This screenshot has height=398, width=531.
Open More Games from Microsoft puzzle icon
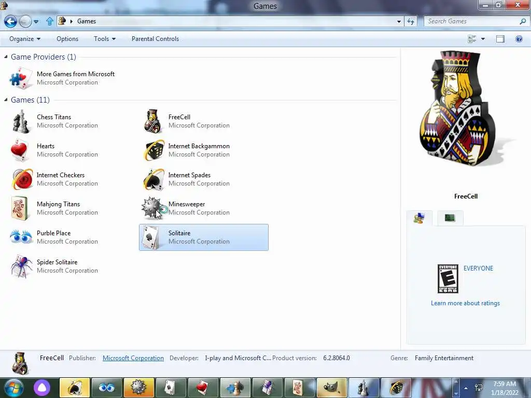[x=21, y=78]
